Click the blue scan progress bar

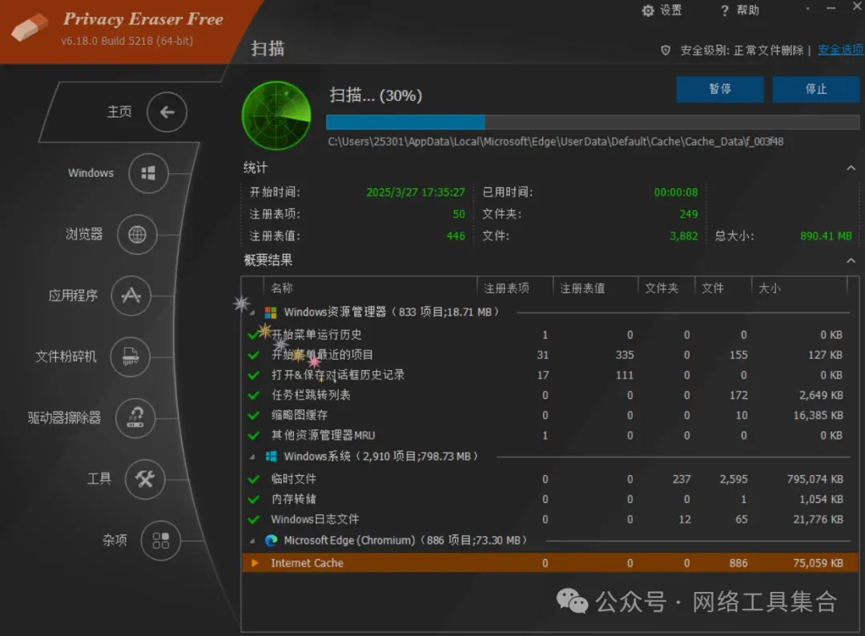click(x=593, y=122)
